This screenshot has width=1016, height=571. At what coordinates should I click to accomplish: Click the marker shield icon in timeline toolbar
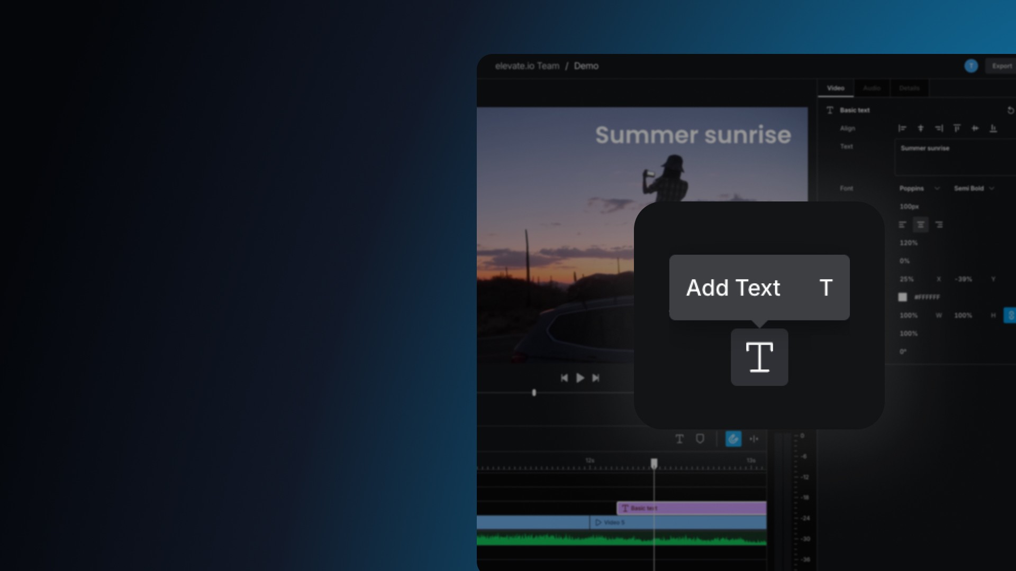coord(700,439)
